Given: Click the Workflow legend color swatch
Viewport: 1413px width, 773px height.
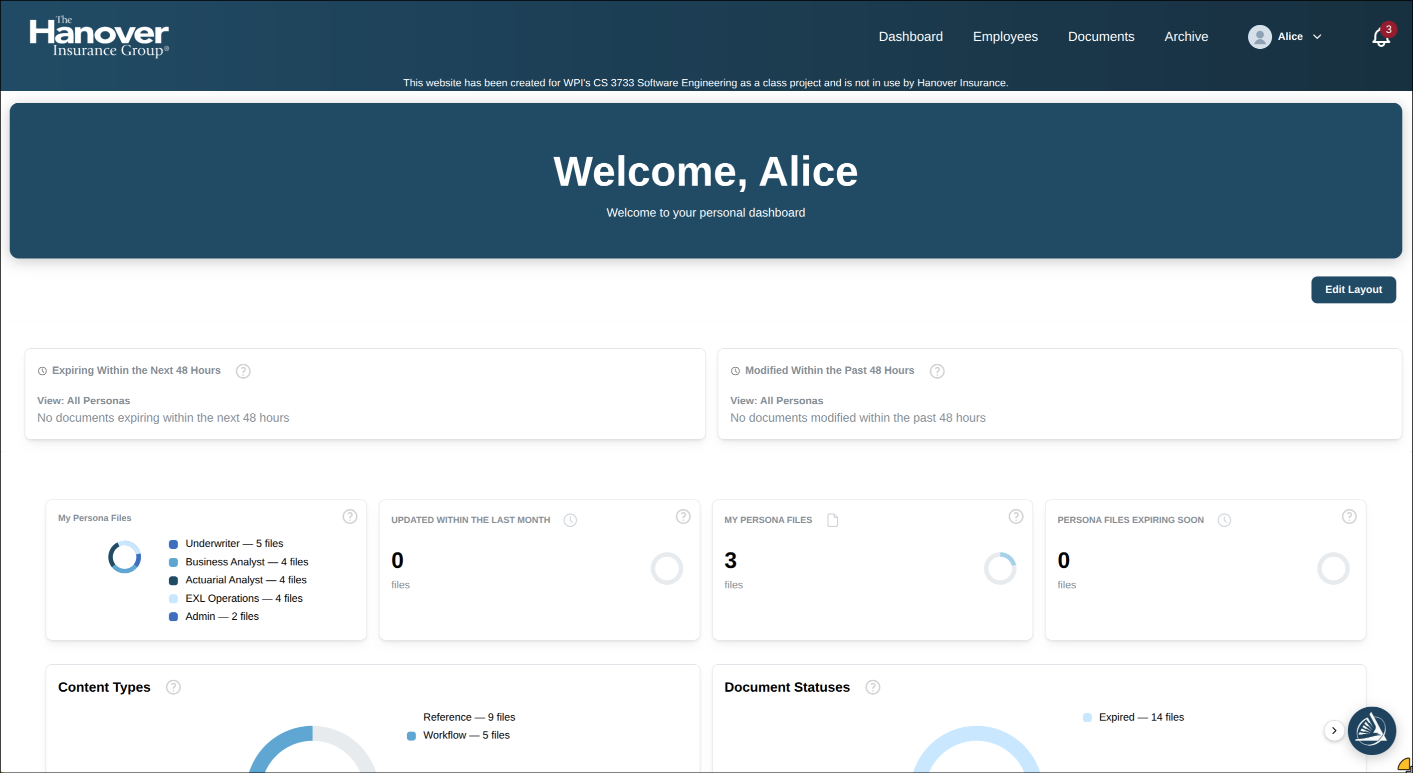Looking at the screenshot, I should tap(411, 736).
